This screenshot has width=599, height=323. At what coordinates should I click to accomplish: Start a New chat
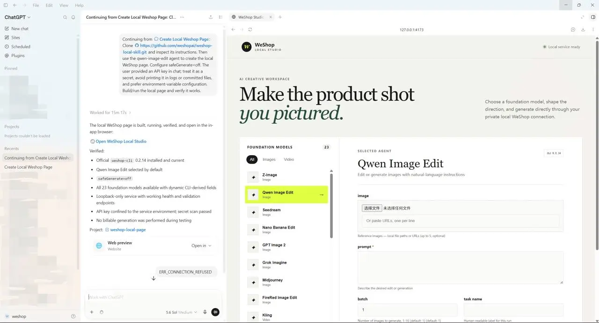(20, 29)
